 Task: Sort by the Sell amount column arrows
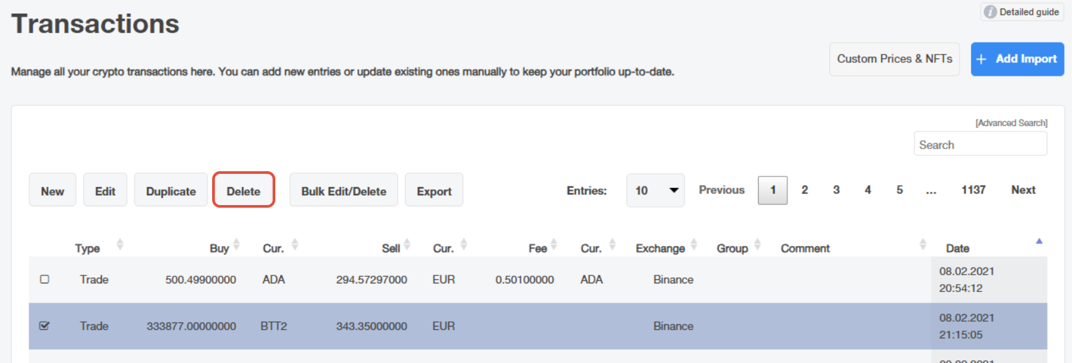click(x=407, y=244)
